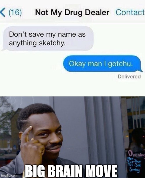Viewport: 145px width, 178px height.
Task: Click the 'BIG BRAIN MOVE' caption text
Action: 71,171
